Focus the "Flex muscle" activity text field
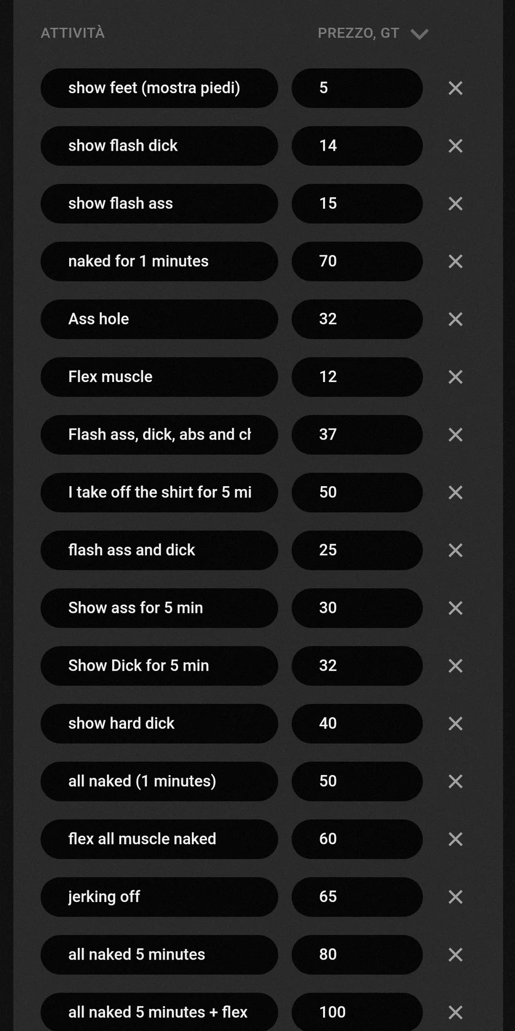 pyautogui.click(x=159, y=377)
